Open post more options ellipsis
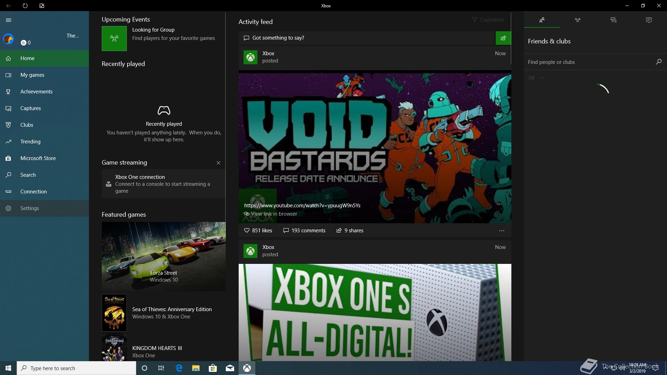The width and height of the screenshot is (667, 375). click(x=502, y=231)
